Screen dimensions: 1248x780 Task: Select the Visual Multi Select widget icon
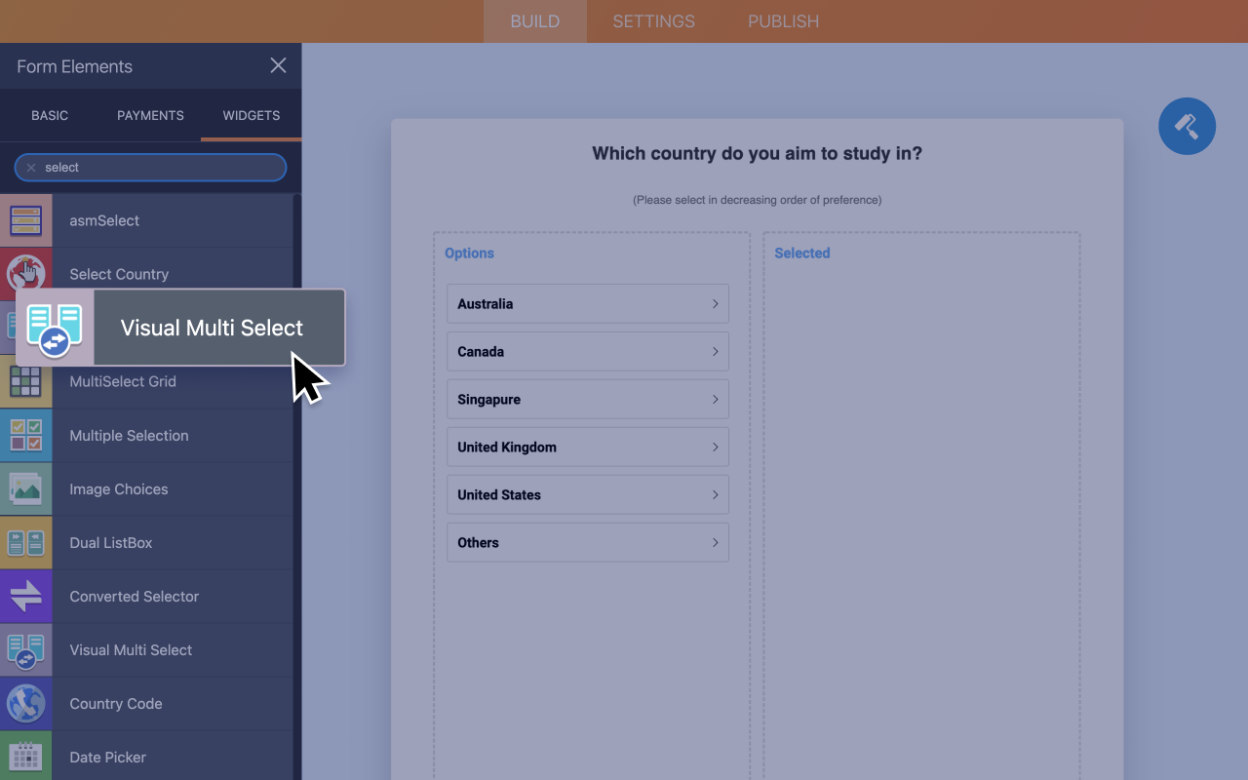[x=24, y=649]
